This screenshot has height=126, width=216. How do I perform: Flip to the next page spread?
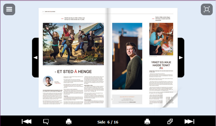pyautogui.click(x=181, y=58)
